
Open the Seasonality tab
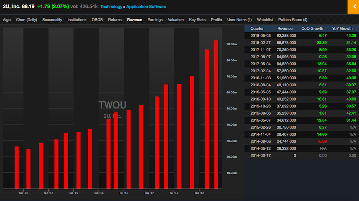point(52,20)
